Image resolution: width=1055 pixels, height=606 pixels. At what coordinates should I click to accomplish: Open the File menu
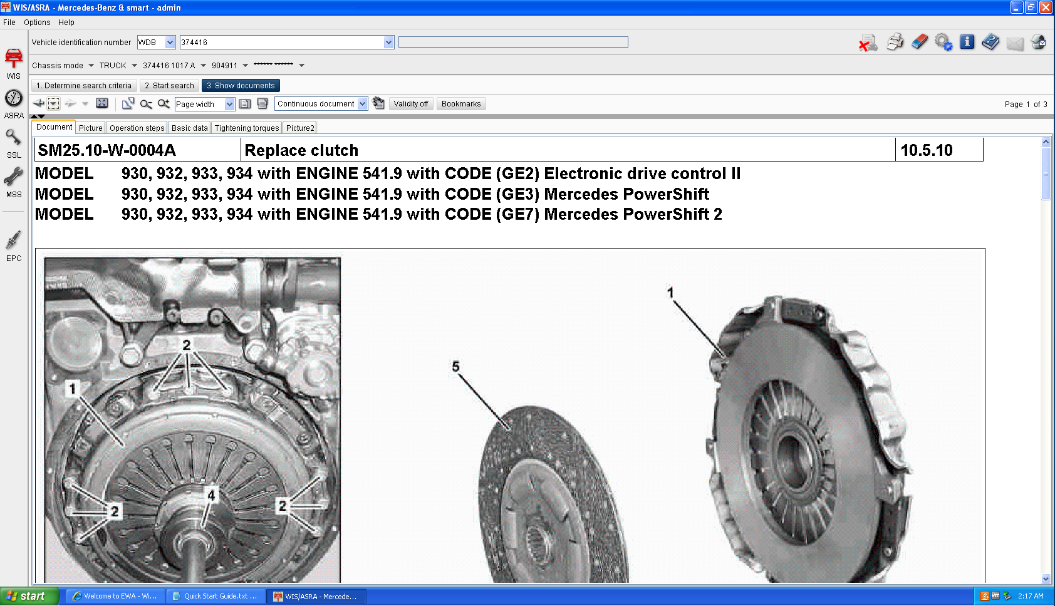[x=9, y=23]
